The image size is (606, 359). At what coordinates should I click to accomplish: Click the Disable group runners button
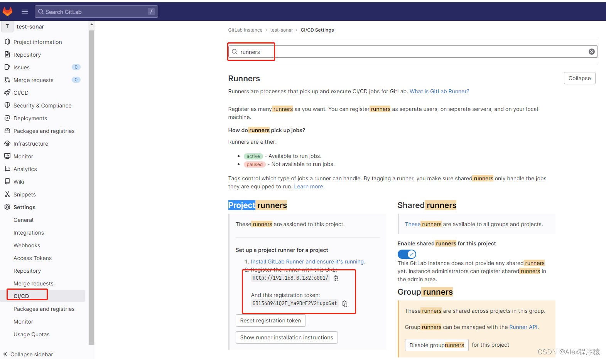tap(437, 345)
